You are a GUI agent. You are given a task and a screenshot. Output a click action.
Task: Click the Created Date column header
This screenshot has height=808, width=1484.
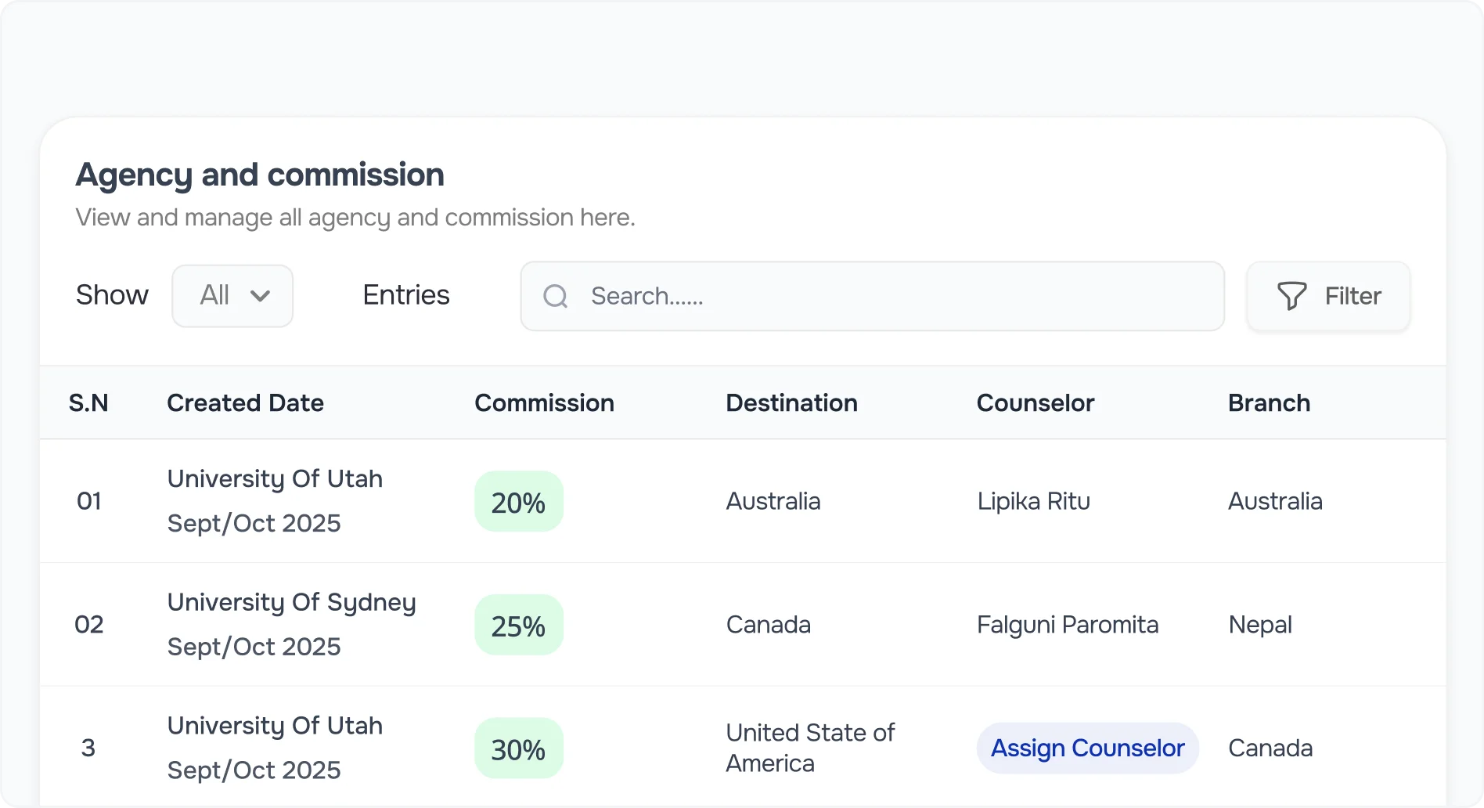click(245, 402)
